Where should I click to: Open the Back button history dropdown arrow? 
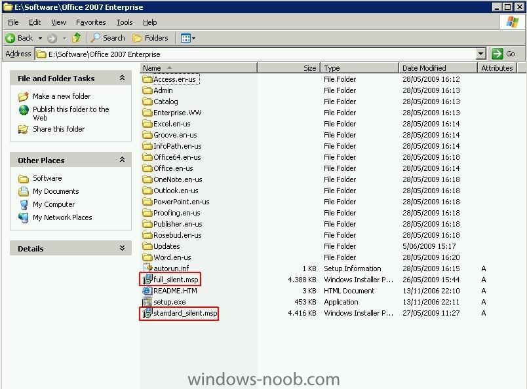[41, 38]
